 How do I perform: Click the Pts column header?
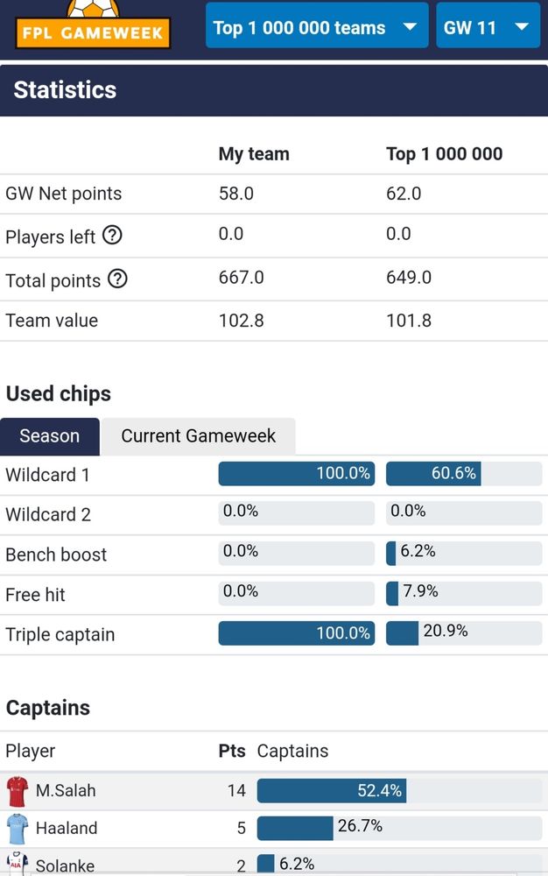[232, 751]
